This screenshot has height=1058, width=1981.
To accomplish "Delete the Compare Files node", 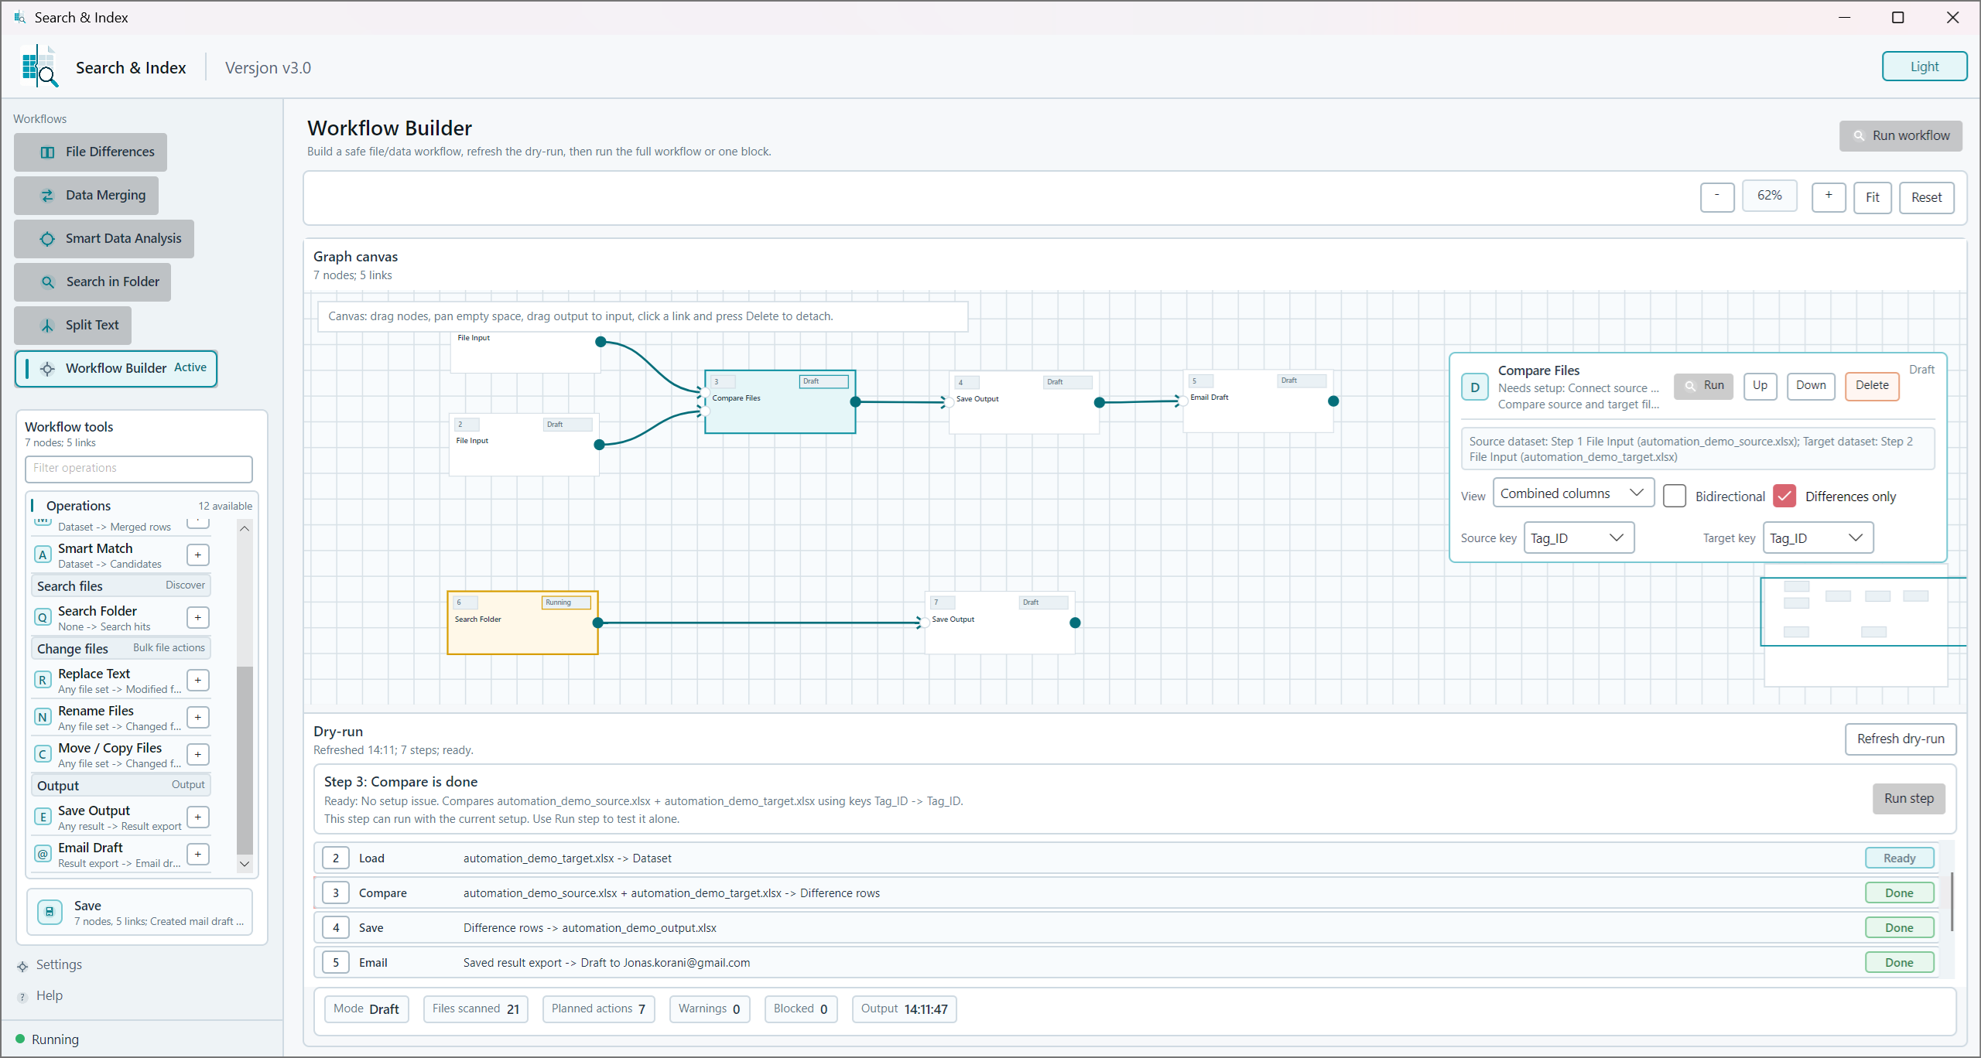I will pos(1872,386).
